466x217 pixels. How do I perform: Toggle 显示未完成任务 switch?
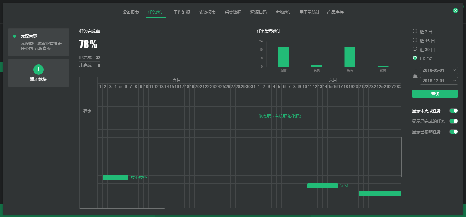click(453, 111)
